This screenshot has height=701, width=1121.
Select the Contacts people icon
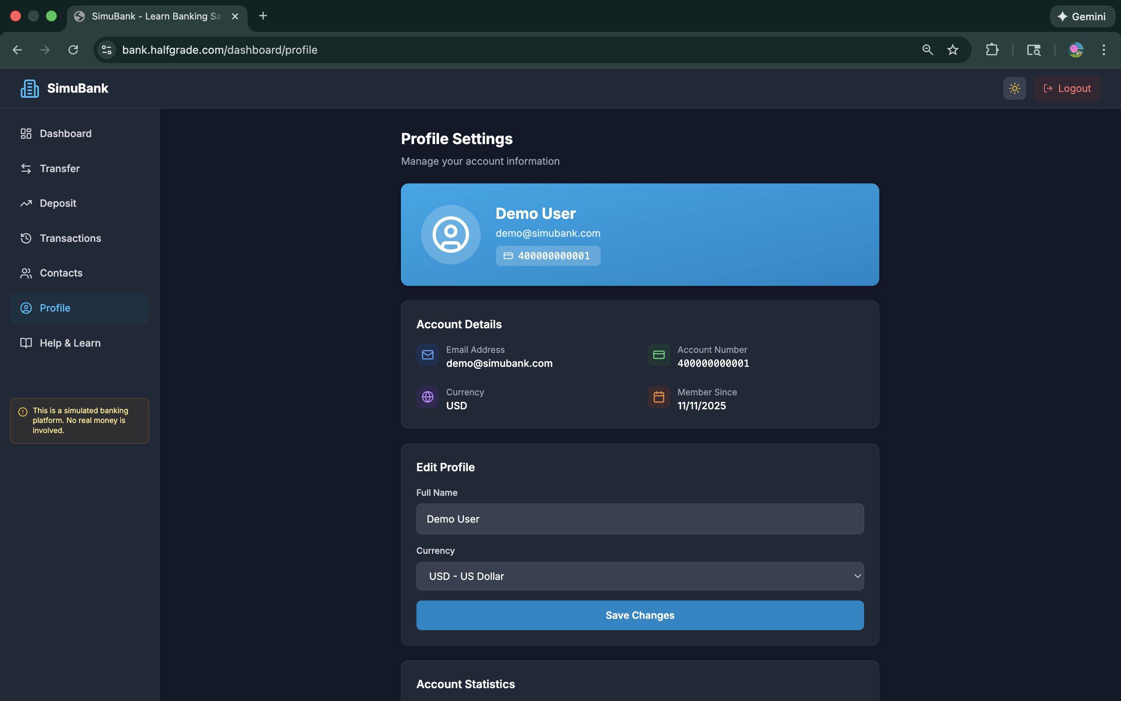click(26, 273)
